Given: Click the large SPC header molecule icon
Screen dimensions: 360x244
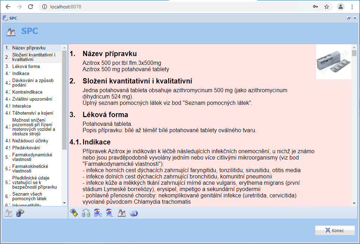Looking at the screenshot, I should (x=11, y=32).
